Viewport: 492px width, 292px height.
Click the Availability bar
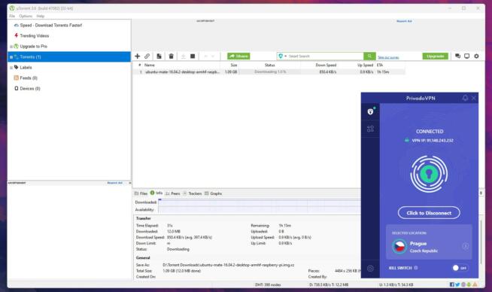point(260,210)
